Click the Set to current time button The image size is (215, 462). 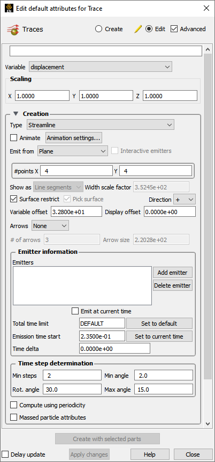point(159,336)
